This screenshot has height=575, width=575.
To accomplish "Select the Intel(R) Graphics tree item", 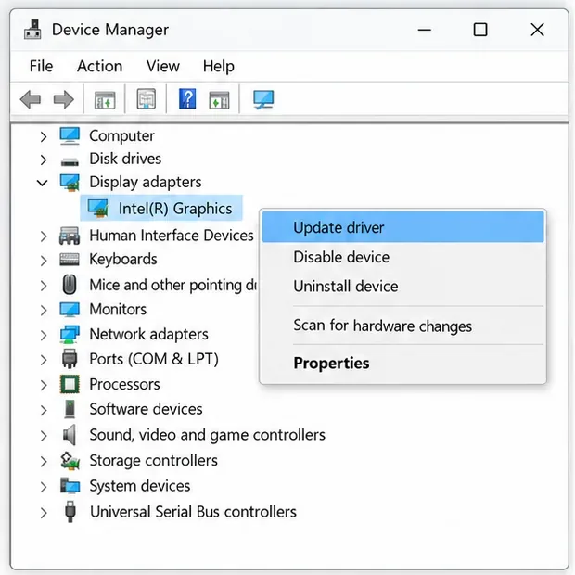I will click(161, 208).
